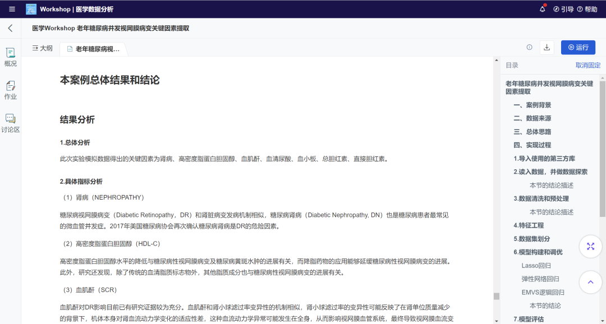The height and width of the screenshot is (324, 606).
Task: Jump to 5.数据集划分 in the 目录
Action: (531, 239)
